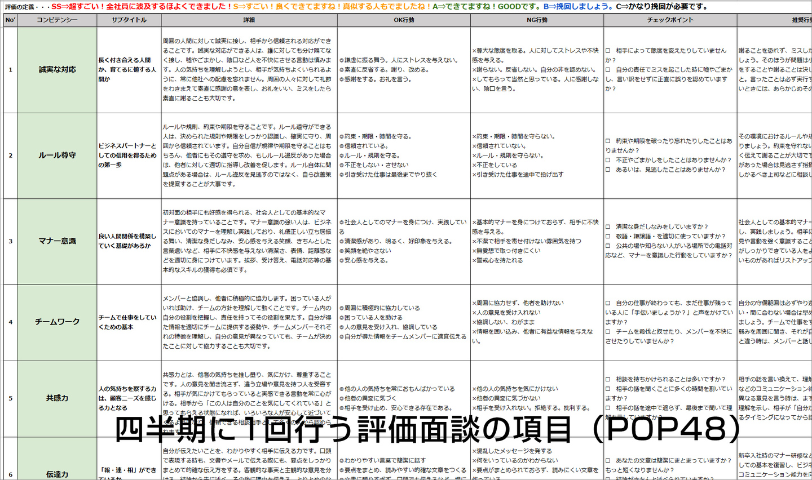This screenshot has width=812, height=480.
Task: Tick the 敬語・謙譲語・を適切に使っていますか checkbox
Action: [608, 237]
